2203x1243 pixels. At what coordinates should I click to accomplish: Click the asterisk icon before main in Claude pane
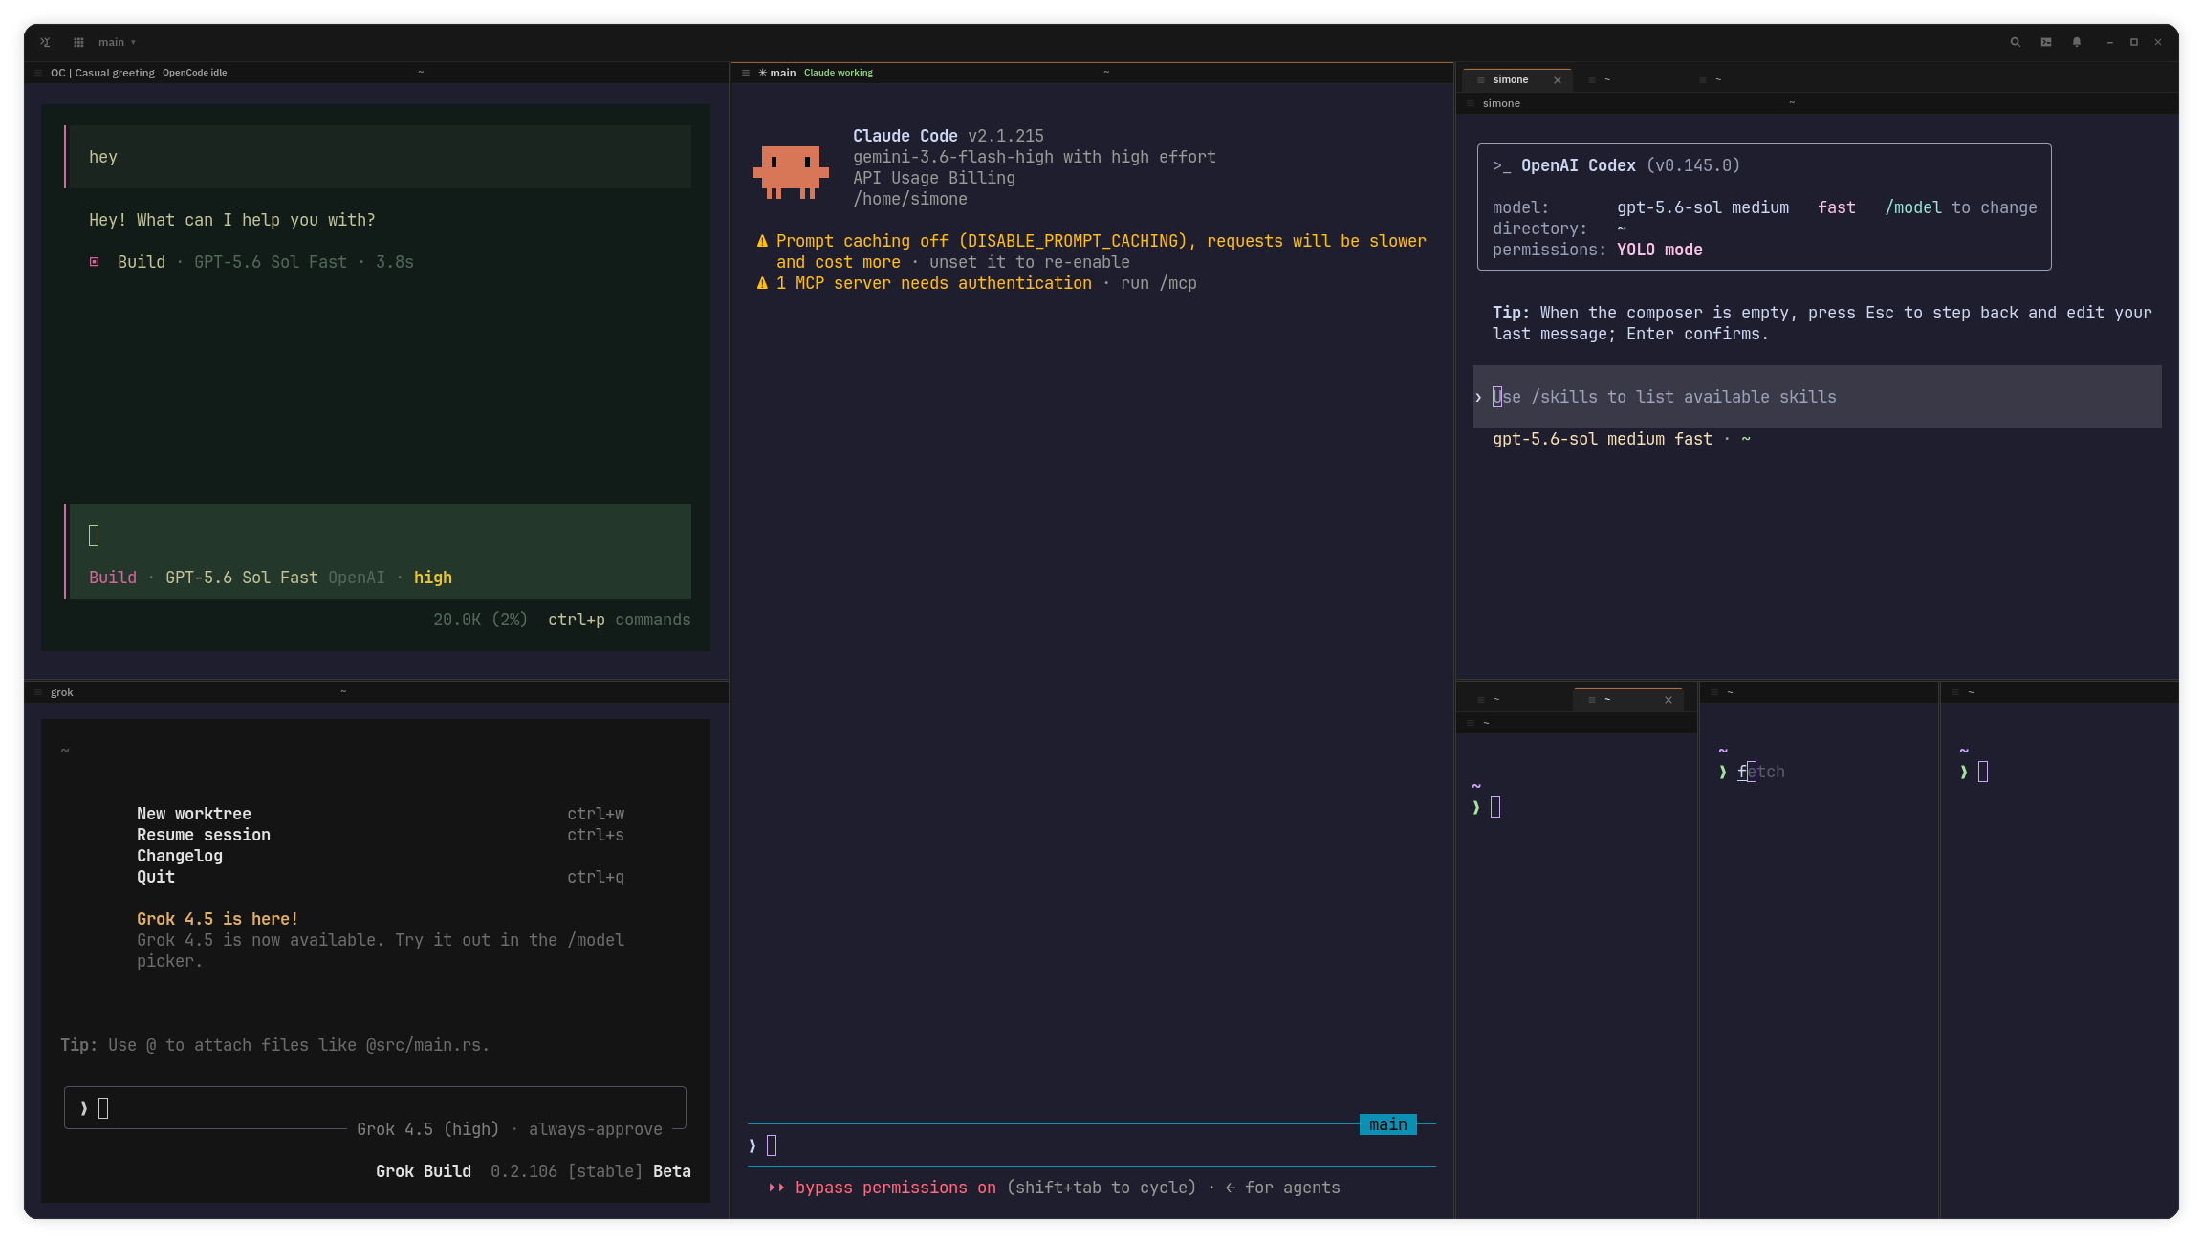tap(762, 73)
